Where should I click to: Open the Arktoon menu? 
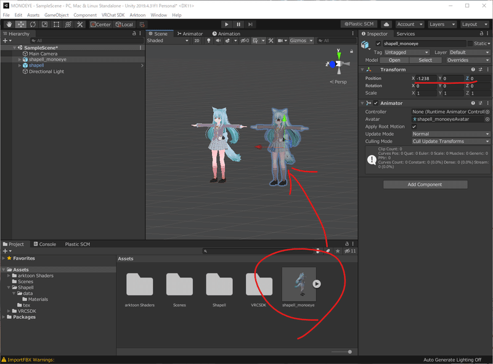pyautogui.click(x=137, y=15)
